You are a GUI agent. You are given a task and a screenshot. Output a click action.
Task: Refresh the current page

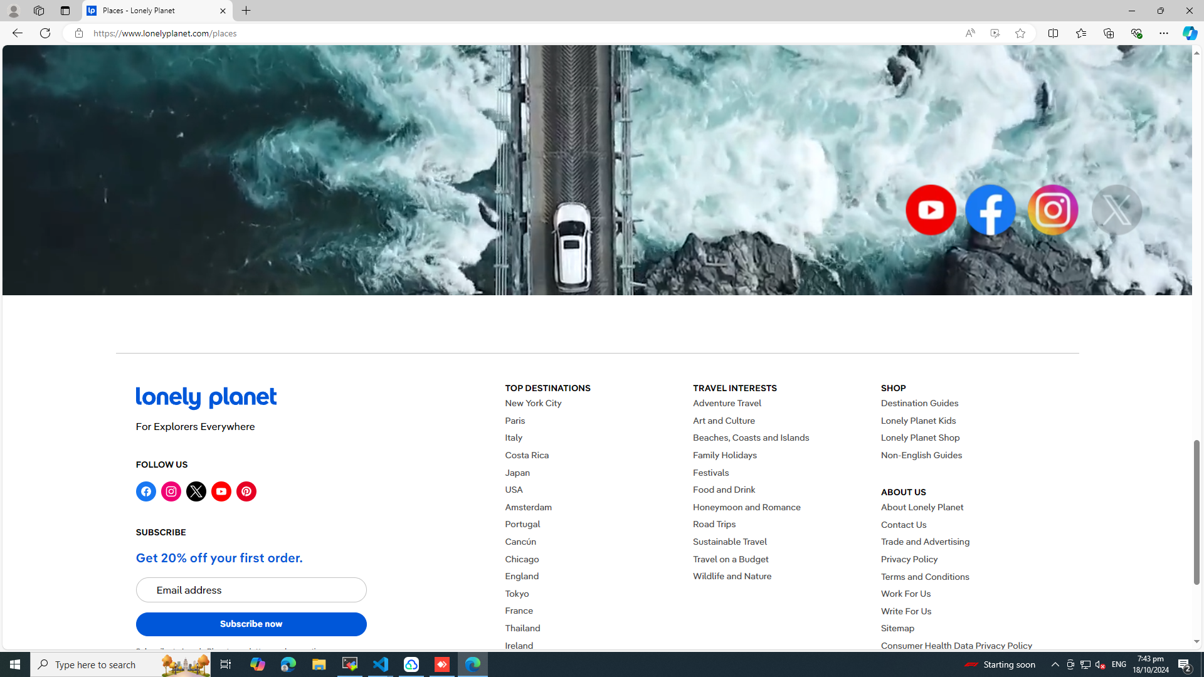[45, 33]
